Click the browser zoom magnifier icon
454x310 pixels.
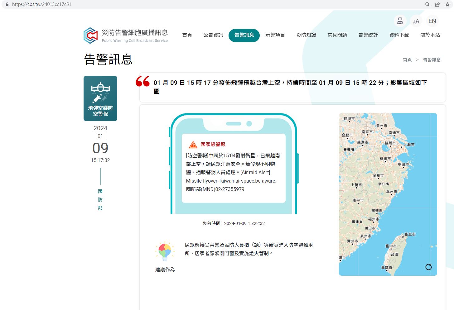427,4
